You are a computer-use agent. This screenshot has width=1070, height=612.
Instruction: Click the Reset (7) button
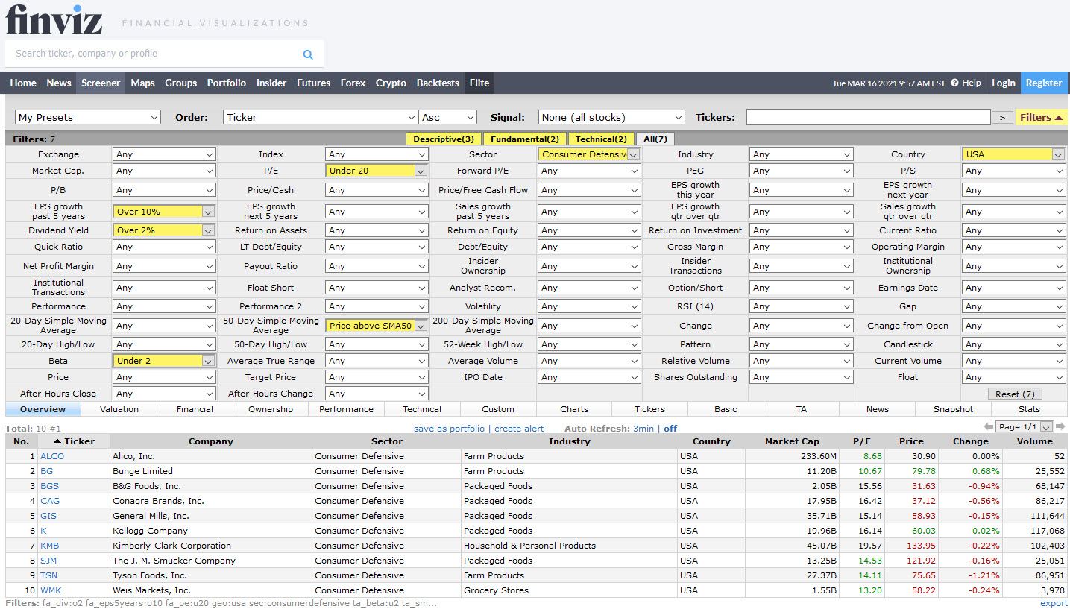[1015, 394]
